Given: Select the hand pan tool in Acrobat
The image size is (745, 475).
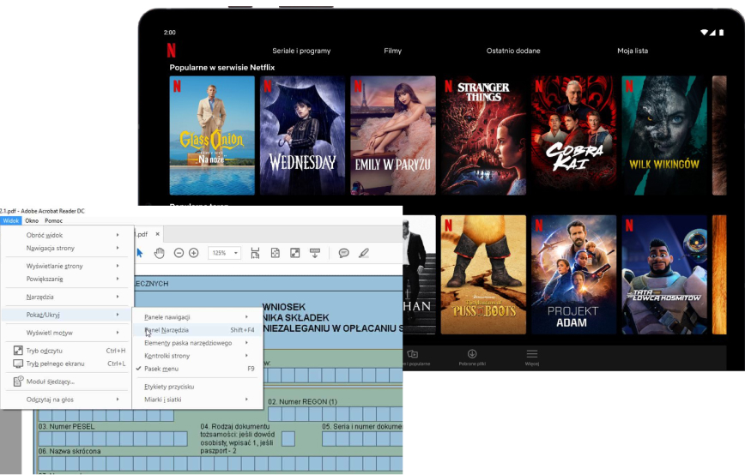Looking at the screenshot, I should click(x=159, y=253).
